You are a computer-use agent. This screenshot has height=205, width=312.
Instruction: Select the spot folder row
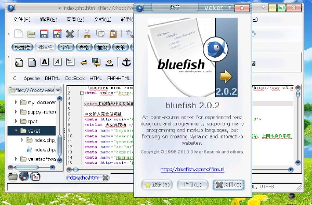[x=32, y=121]
